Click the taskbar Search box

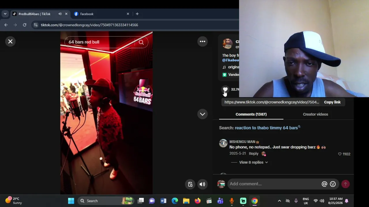(106, 201)
